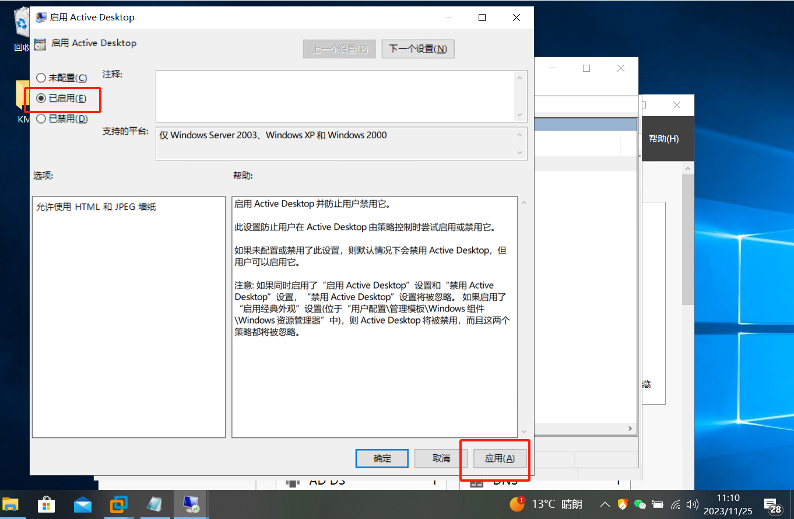Screen dimensions: 794x519
Task: Open the notepad-style app on the taskbar
Action: [x=155, y=504]
